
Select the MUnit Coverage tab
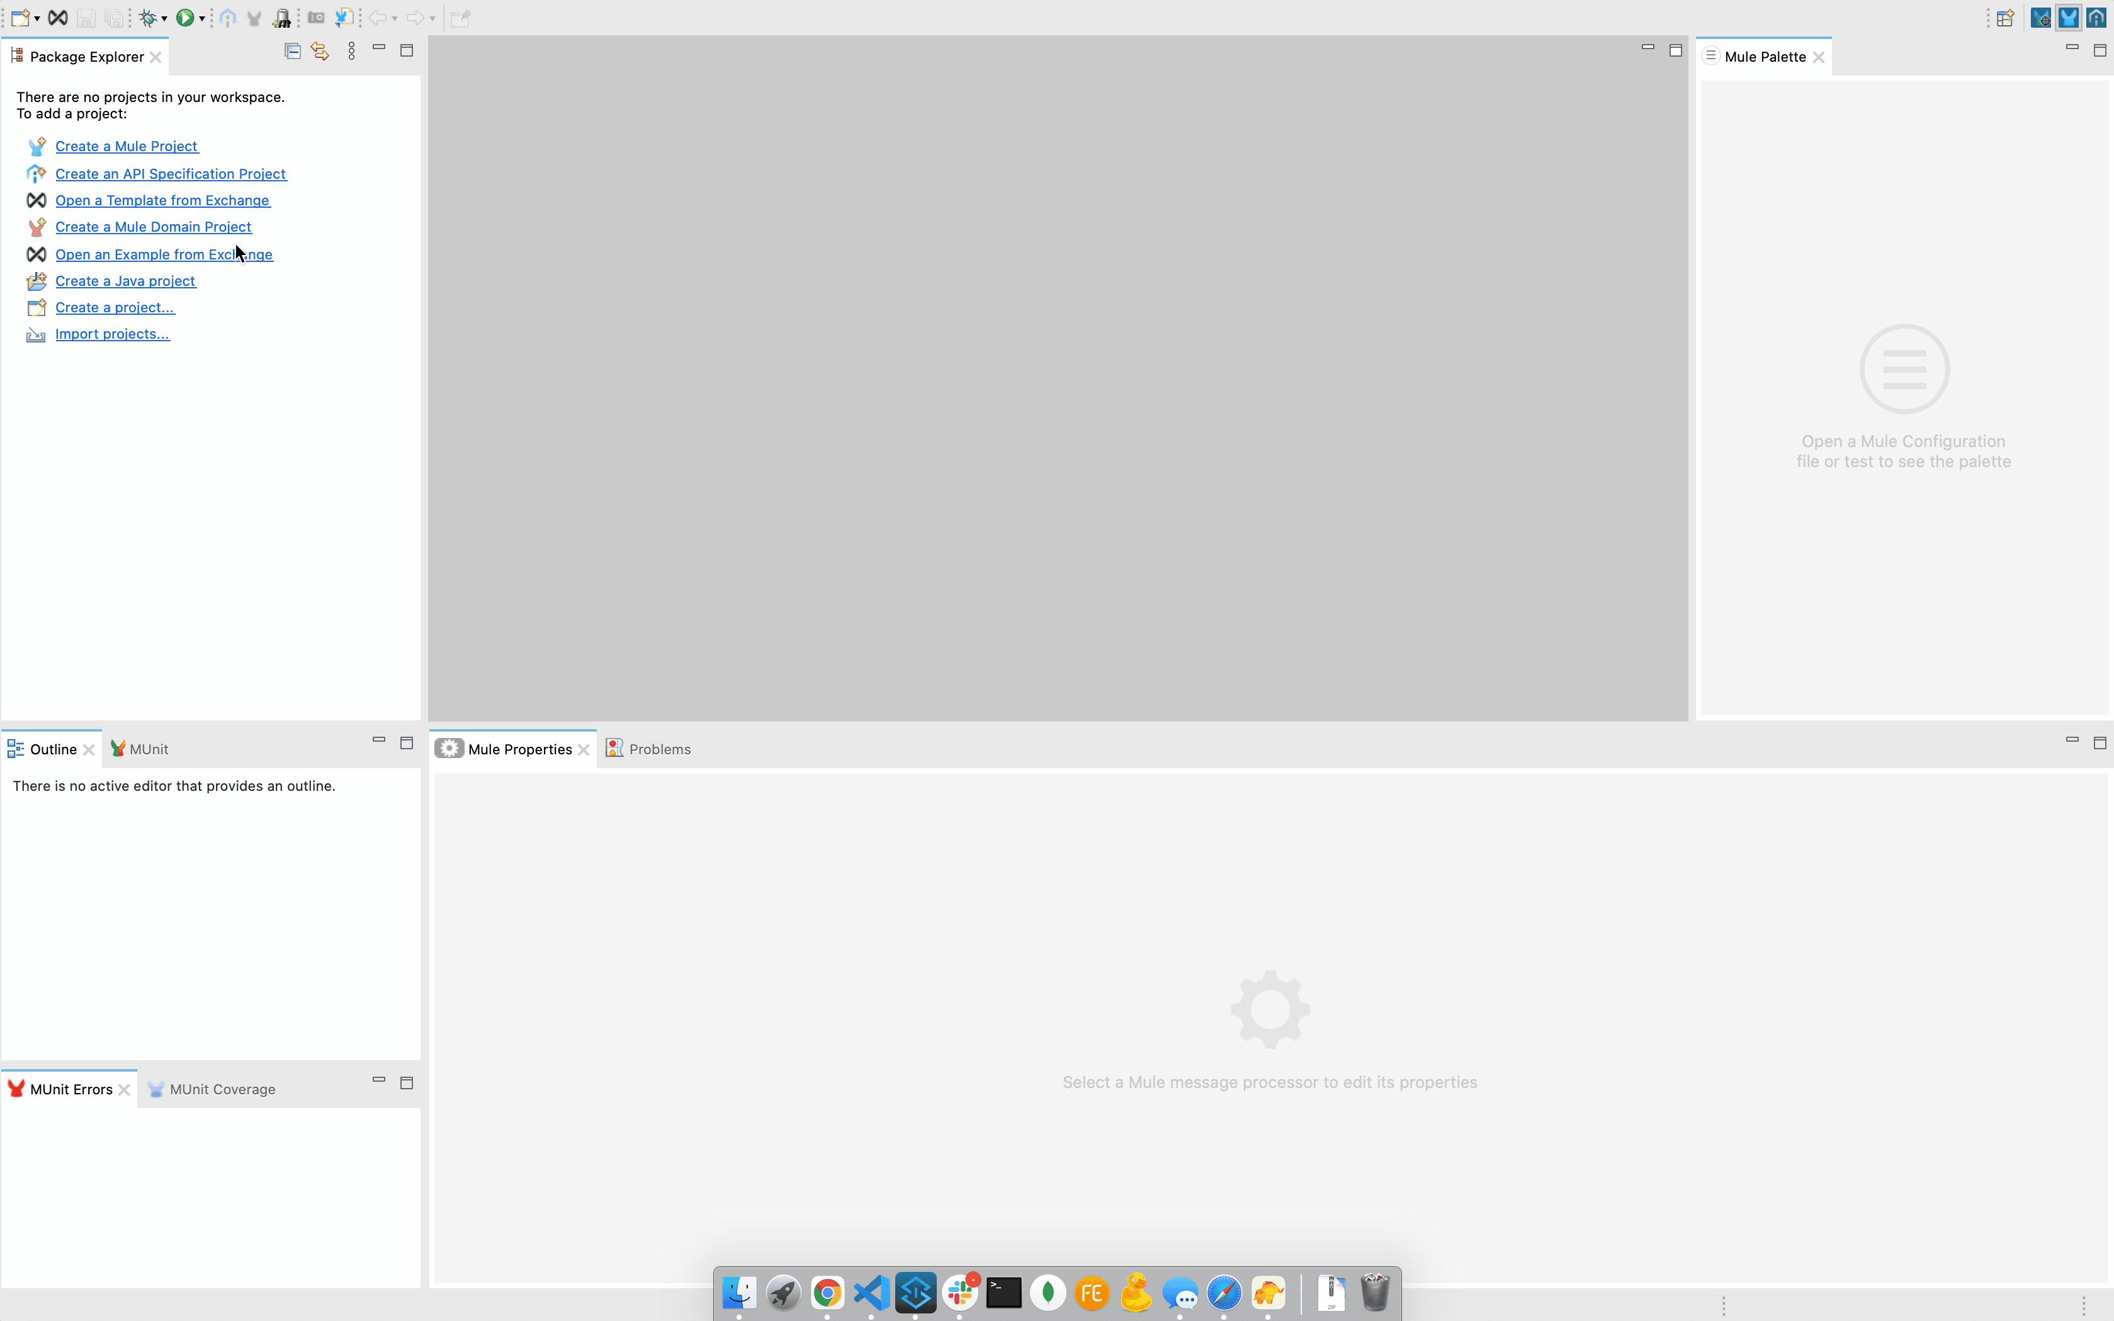(223, 1089)
